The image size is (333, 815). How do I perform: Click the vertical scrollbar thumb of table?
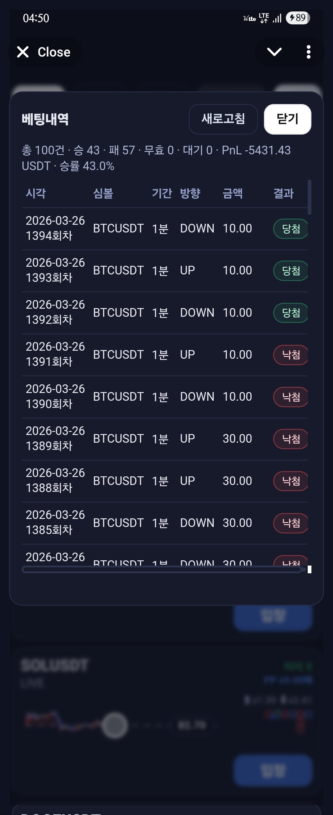[309, 197]
